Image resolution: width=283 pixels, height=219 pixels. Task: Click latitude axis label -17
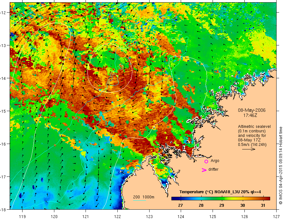pos(4,176)
